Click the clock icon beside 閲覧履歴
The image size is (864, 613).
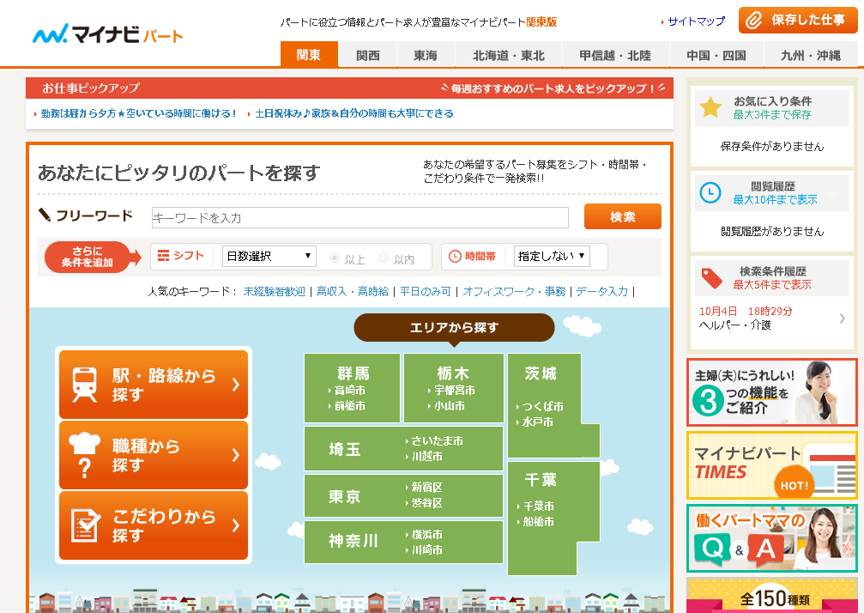(x=709, y=193)
